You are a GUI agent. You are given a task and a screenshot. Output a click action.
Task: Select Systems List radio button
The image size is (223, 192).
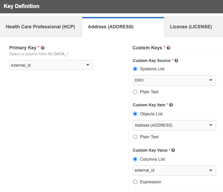(135, 69)
